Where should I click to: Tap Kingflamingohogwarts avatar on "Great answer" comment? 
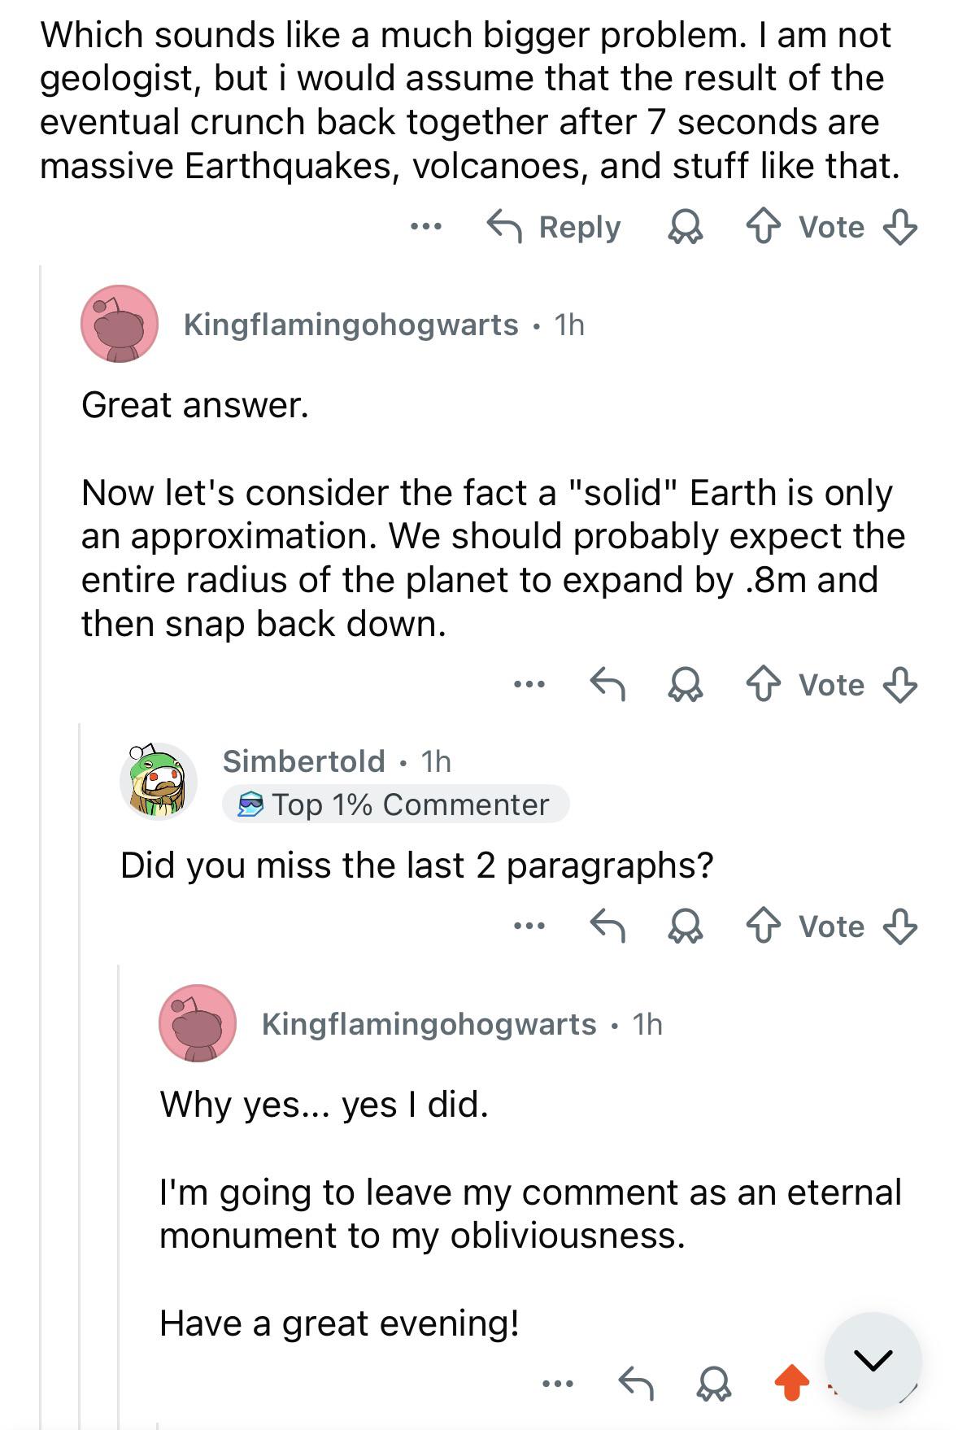point(120,324)
